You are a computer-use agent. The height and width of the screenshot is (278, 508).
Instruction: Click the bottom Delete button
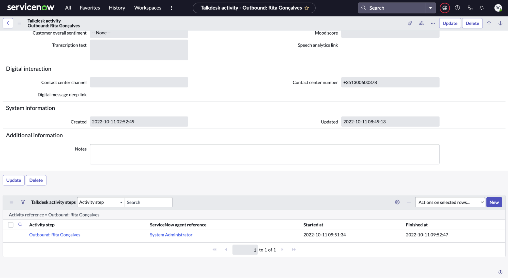[36, 180]
